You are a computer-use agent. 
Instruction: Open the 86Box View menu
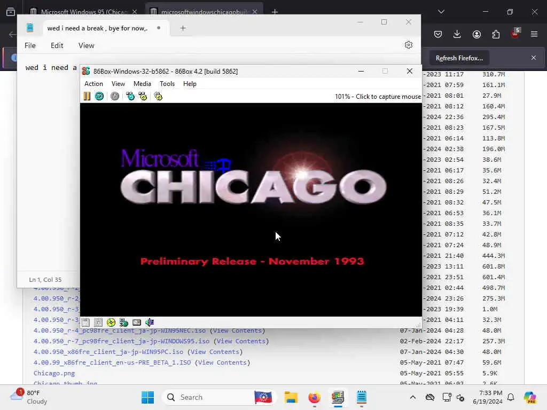118,84
